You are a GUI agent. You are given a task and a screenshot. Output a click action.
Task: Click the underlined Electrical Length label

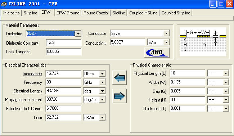[x=28, y=91]
